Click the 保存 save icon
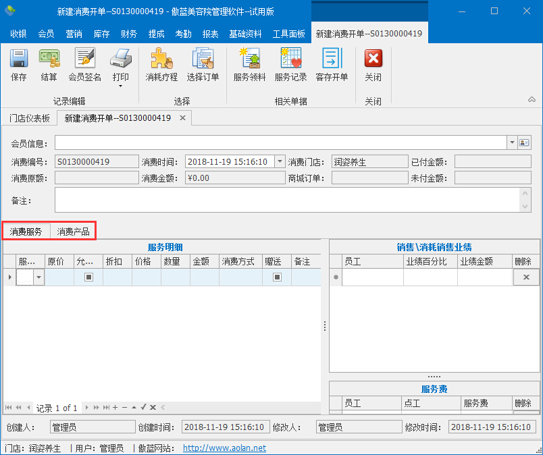This screenshot has width=543, height=455. coord(19,58)
